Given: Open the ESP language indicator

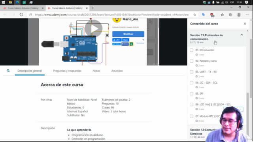Looking at the screenshot, I should tap(232, 2).
